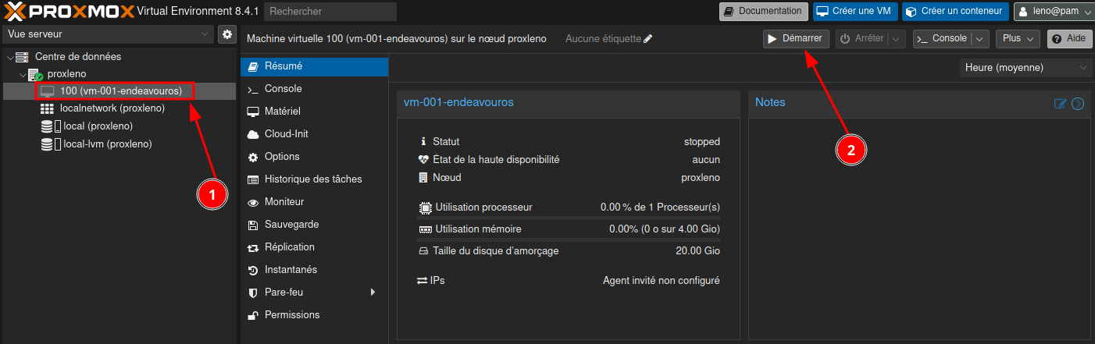Click the Rechercher search field
1095x344 pixels.
[x=330, y=12]
